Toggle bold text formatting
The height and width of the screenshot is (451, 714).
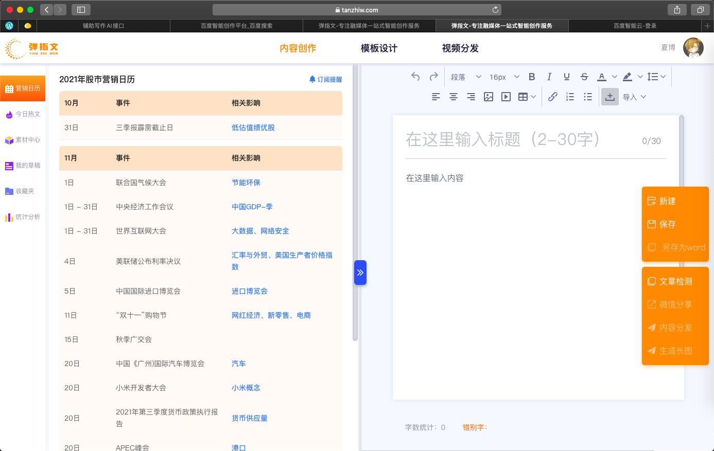pos(532,77)
